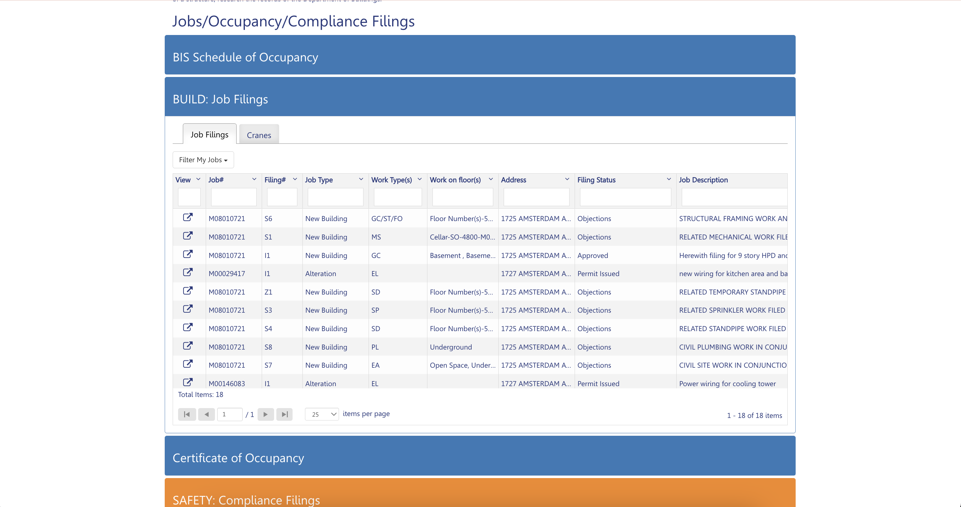Click the Filing# filter input field
The height and width of the screenshot is (507, 961).
(x=282, y=197)
